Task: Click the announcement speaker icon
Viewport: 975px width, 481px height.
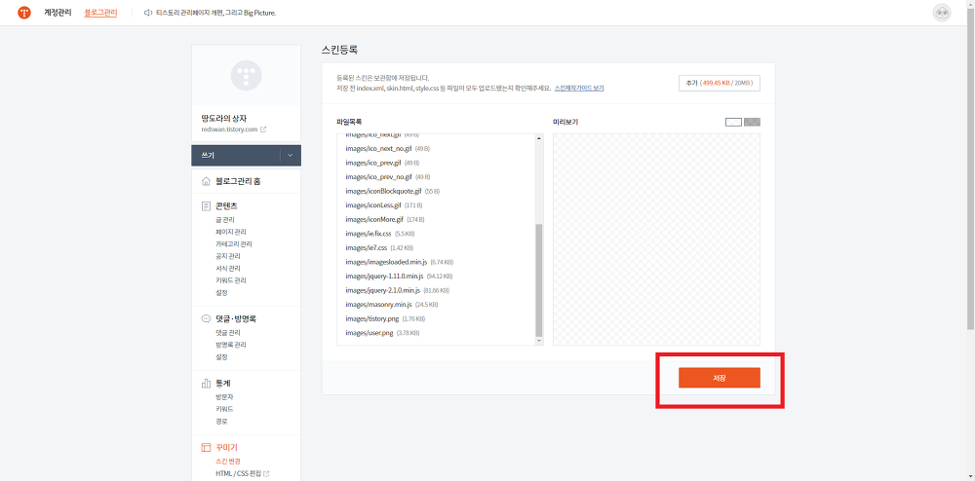Action: coord(148,13)
